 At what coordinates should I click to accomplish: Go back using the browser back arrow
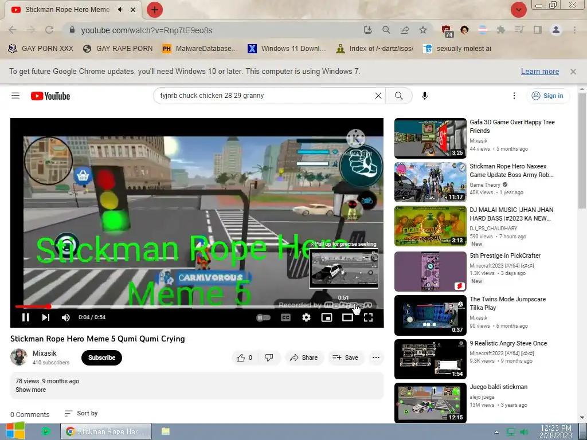click(x=13, y=30)
